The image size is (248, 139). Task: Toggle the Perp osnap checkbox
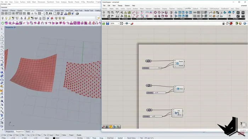click(x=36, y=135)
